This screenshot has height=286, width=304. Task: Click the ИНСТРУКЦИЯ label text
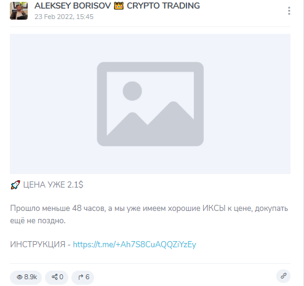[38, 244]
